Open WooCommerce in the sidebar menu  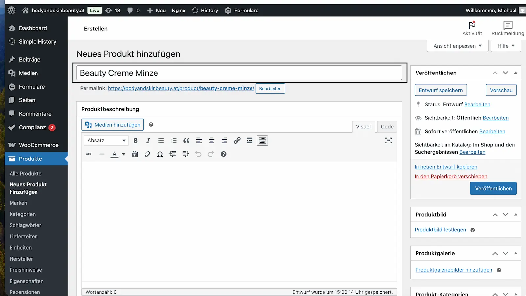pos(38,145)
